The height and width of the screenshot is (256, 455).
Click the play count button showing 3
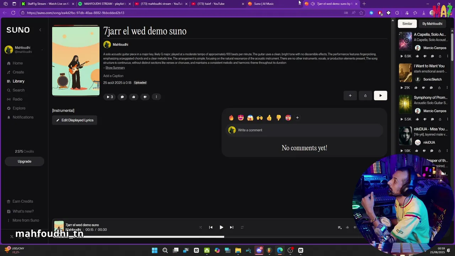(x=109, y=97)
